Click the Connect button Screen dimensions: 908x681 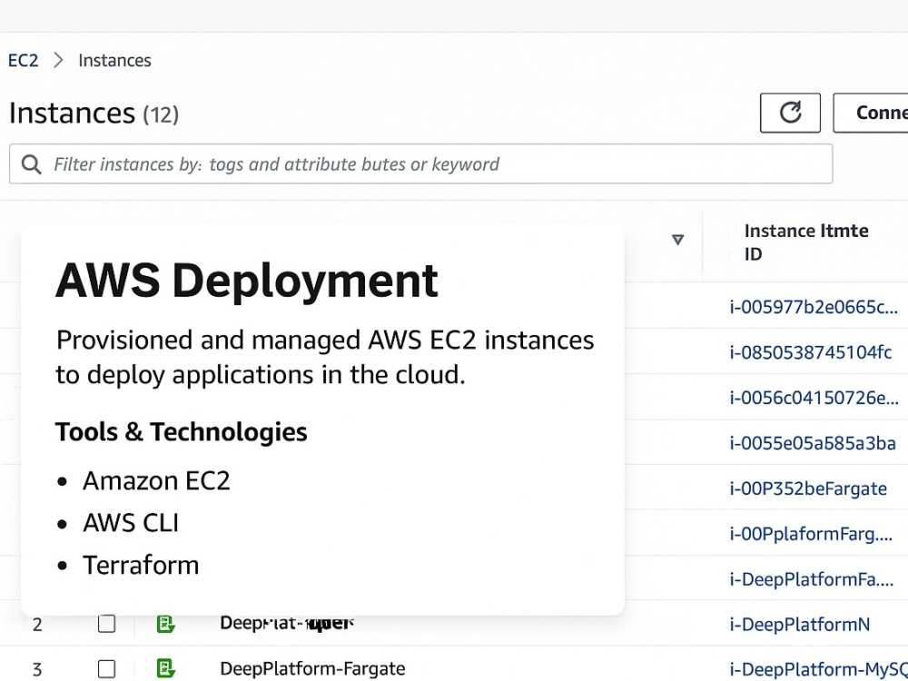pyautogui.click(x=871, y=113)
